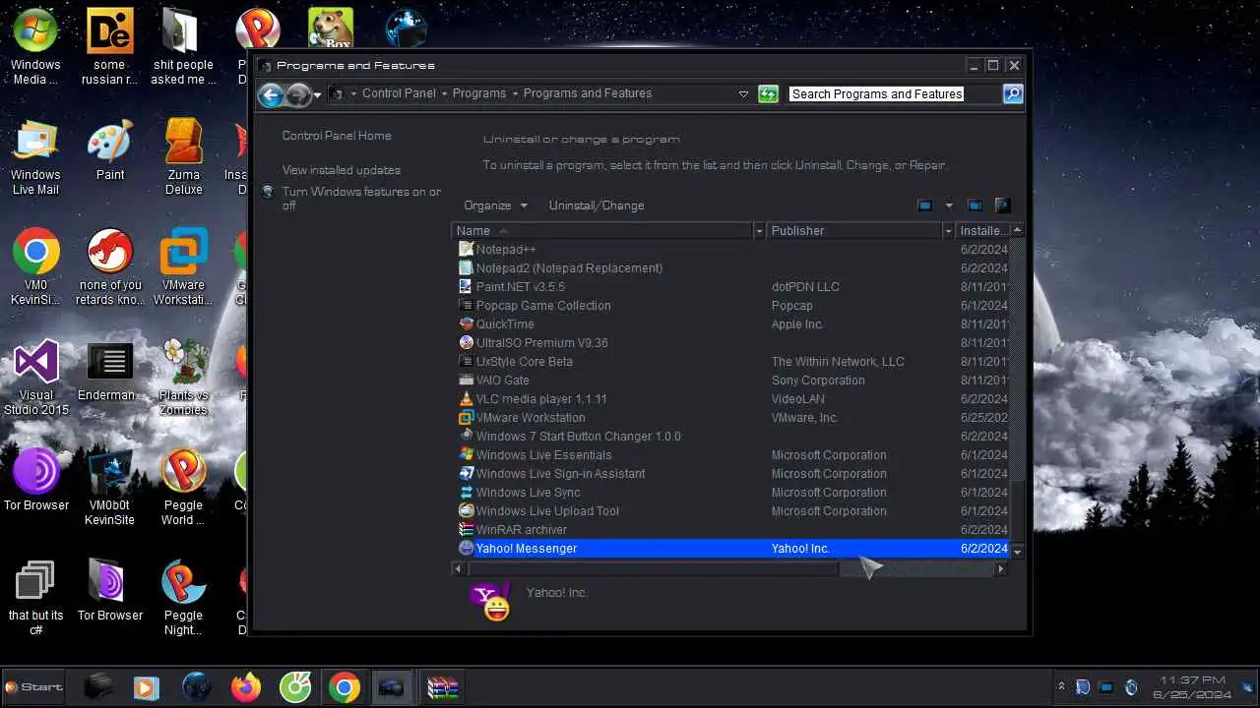Select the Windows Live Essentials icon
The height and width of the screenshot is (708, 1260).
point(467,455)
